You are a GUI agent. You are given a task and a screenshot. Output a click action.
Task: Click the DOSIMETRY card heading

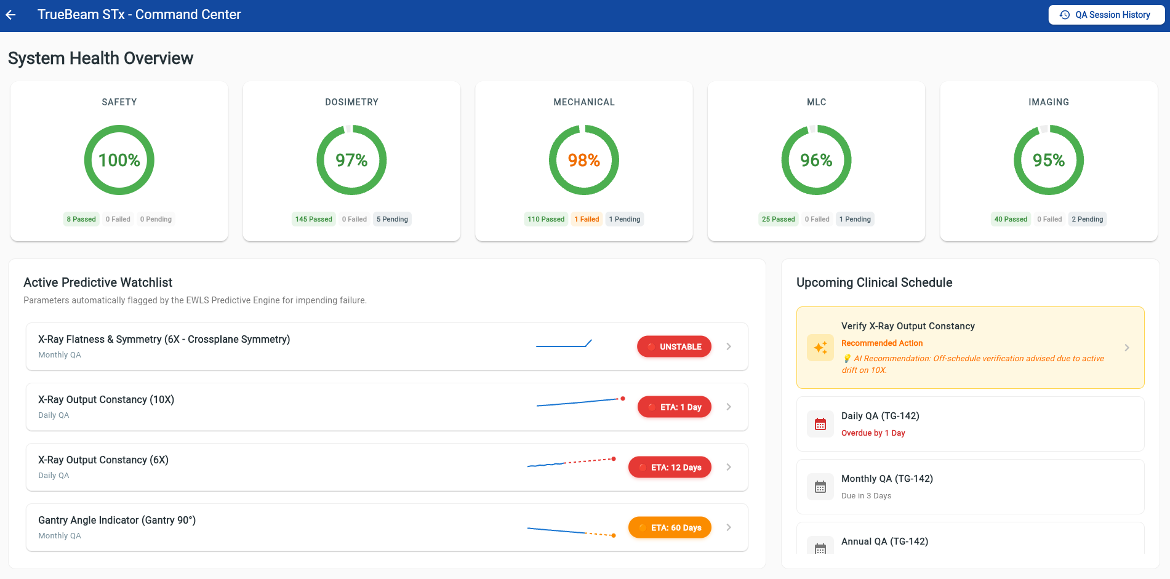click(351, 102)
